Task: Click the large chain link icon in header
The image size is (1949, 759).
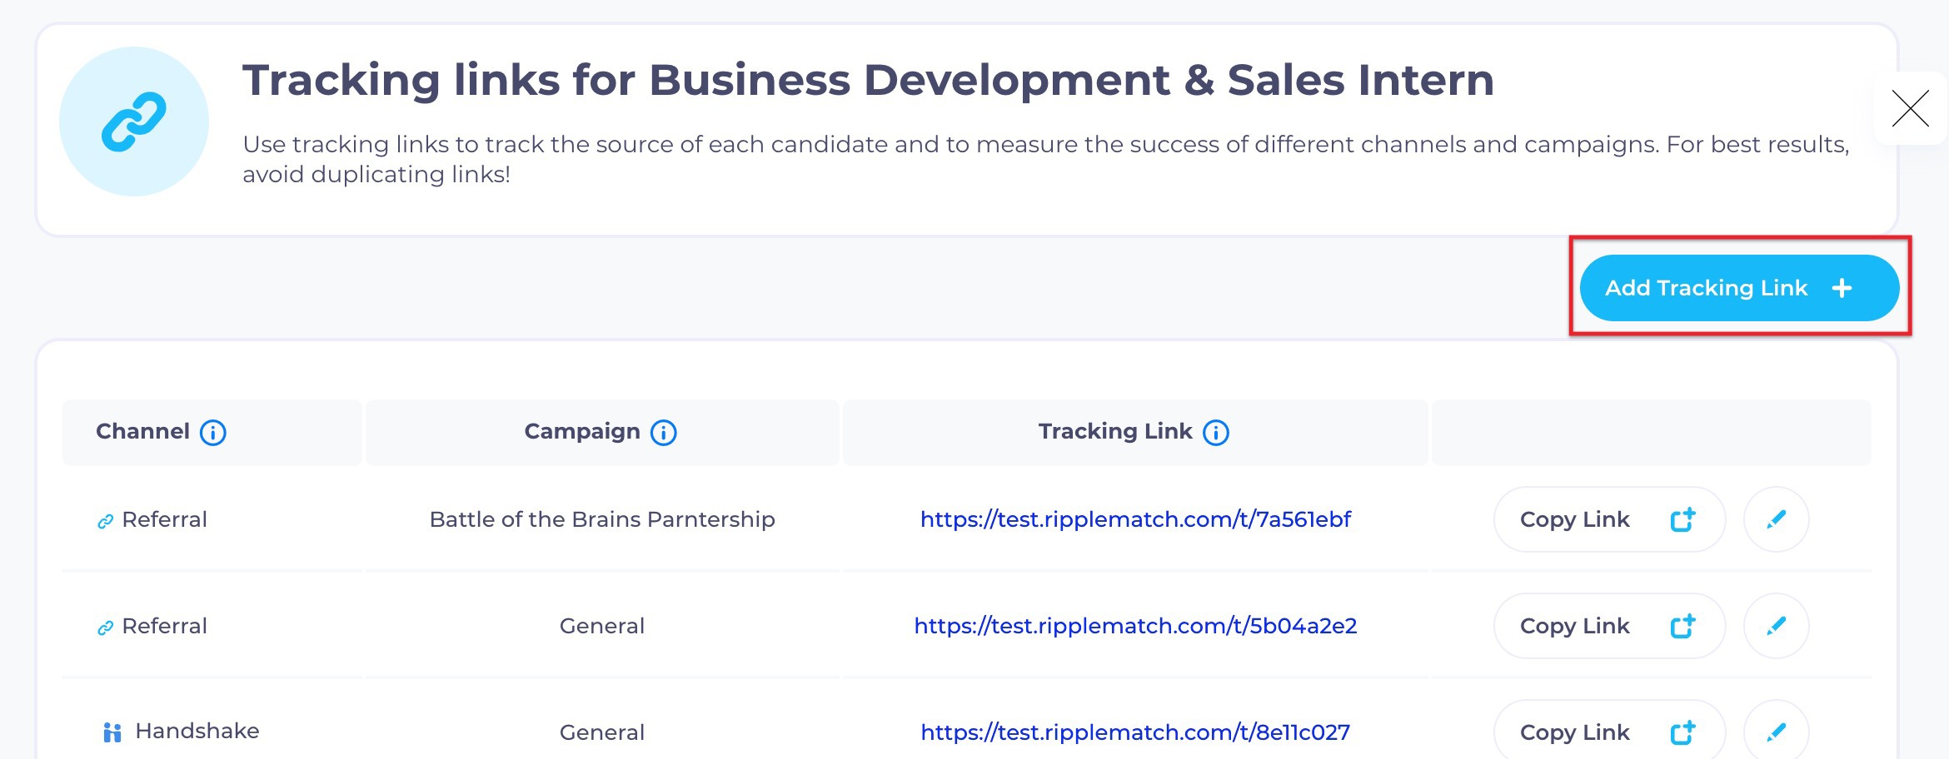Action: pos(134,122)
